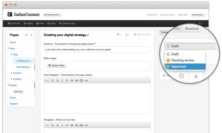
Task: Toggle HTML source in 'Where we can help' toolbar
Action: pos(47,126)
